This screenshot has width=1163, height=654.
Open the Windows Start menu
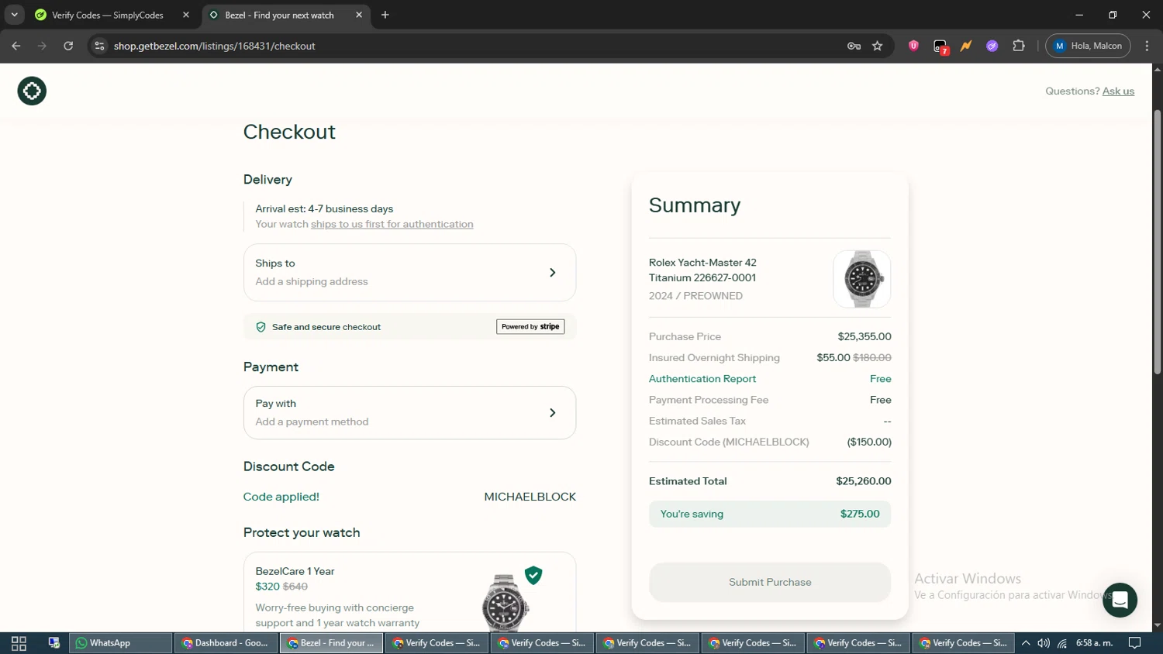pyautogui.click(x=19, y=643)
